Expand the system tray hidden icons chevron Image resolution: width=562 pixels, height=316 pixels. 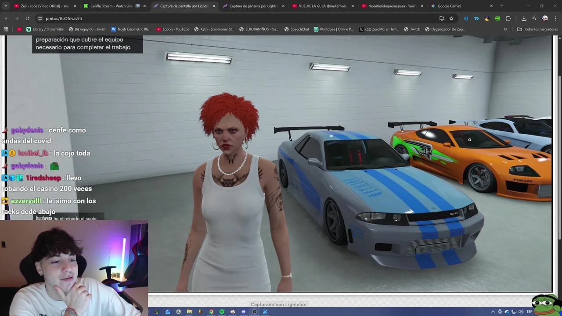[x=493, y=312]
